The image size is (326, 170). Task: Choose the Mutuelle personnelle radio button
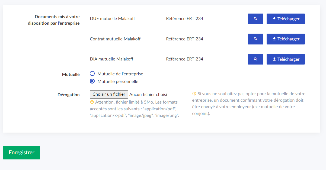click(92, 81)
